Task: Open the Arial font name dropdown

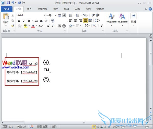Action: pos(44,15)
